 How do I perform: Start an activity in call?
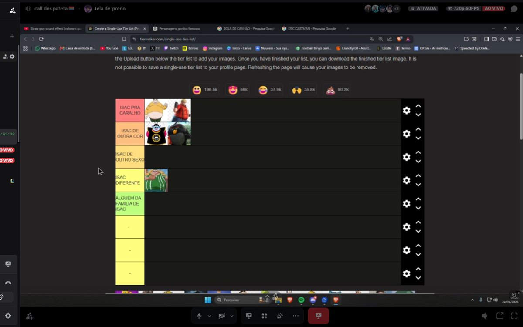click(x=264, y=316)
